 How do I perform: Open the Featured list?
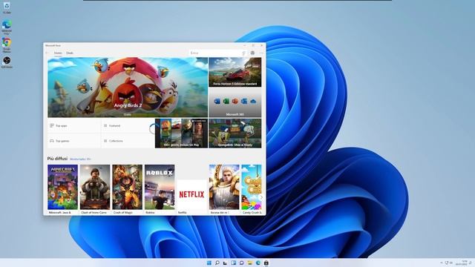pos(128,125)
